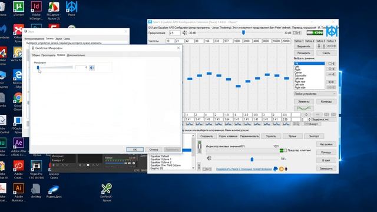
Task: Click the Microphone level slider handle
Action: coord(38,68)
